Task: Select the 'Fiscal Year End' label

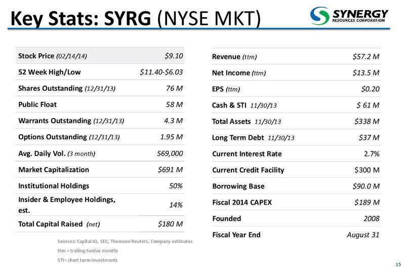Action: click(236, 235)
